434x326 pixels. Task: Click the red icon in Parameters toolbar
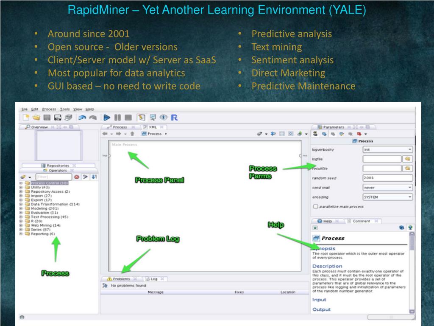(359, 134)
